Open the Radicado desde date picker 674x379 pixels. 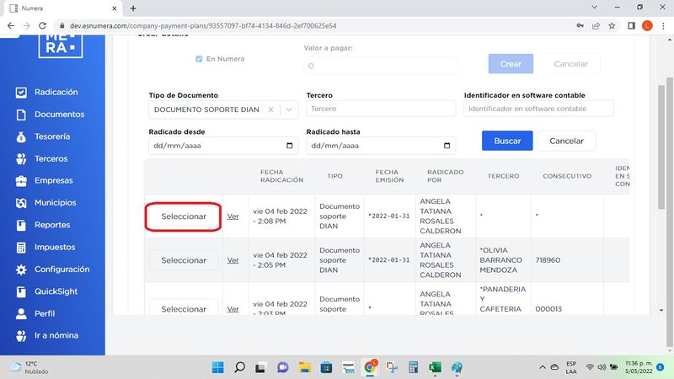(291, 145)
